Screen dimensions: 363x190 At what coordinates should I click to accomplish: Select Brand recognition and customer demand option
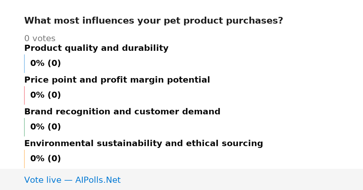click(122, 112)
